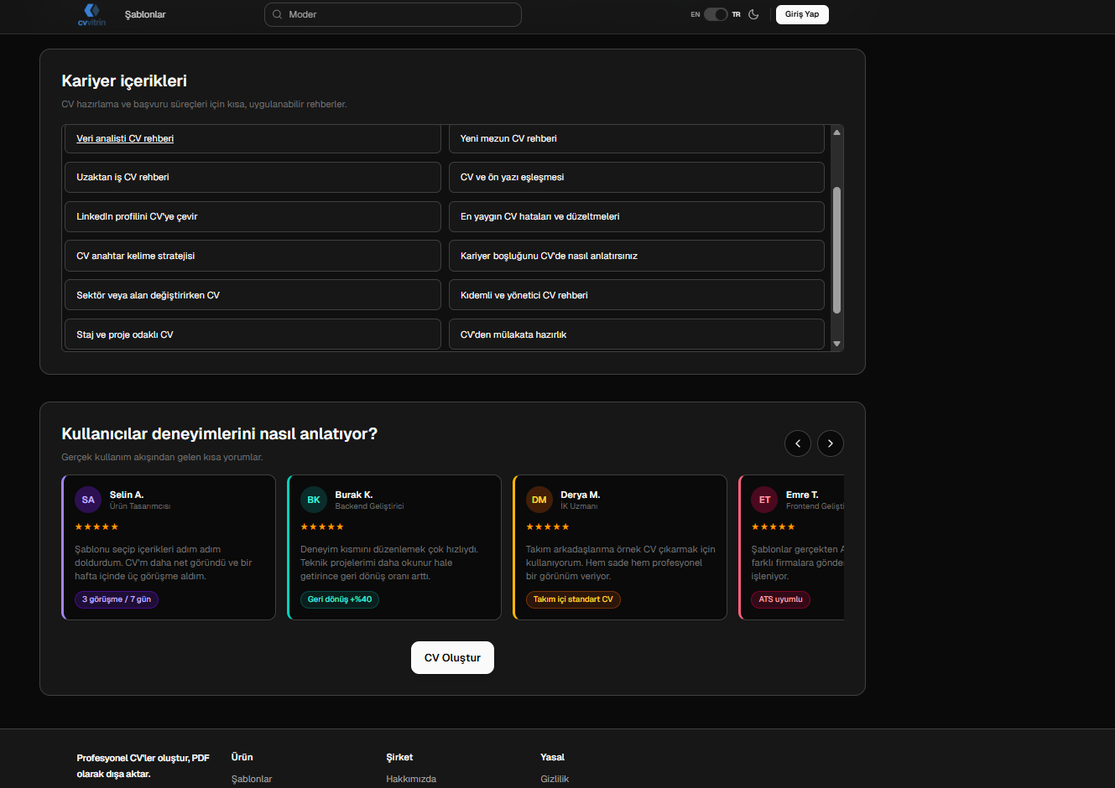Show next testimonials with right chevron
The image size is (1115, 788).
[831, 443]
